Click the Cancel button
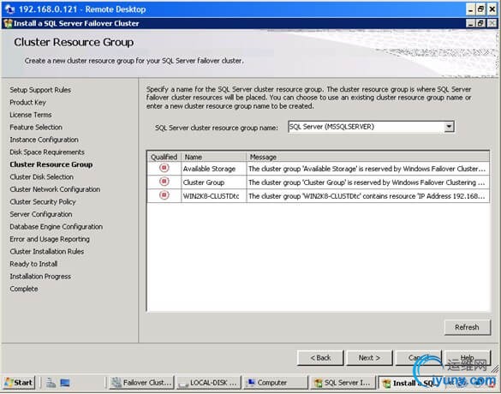 point(419,357)
